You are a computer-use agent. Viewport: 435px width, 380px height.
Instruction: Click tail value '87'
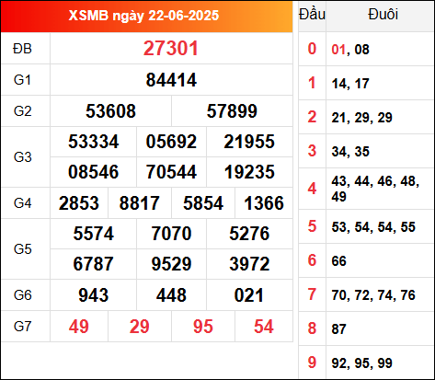(x=338, y=329)
